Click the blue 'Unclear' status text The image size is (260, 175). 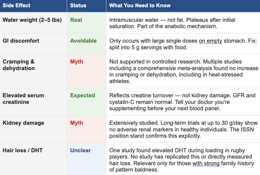point(80,150)
